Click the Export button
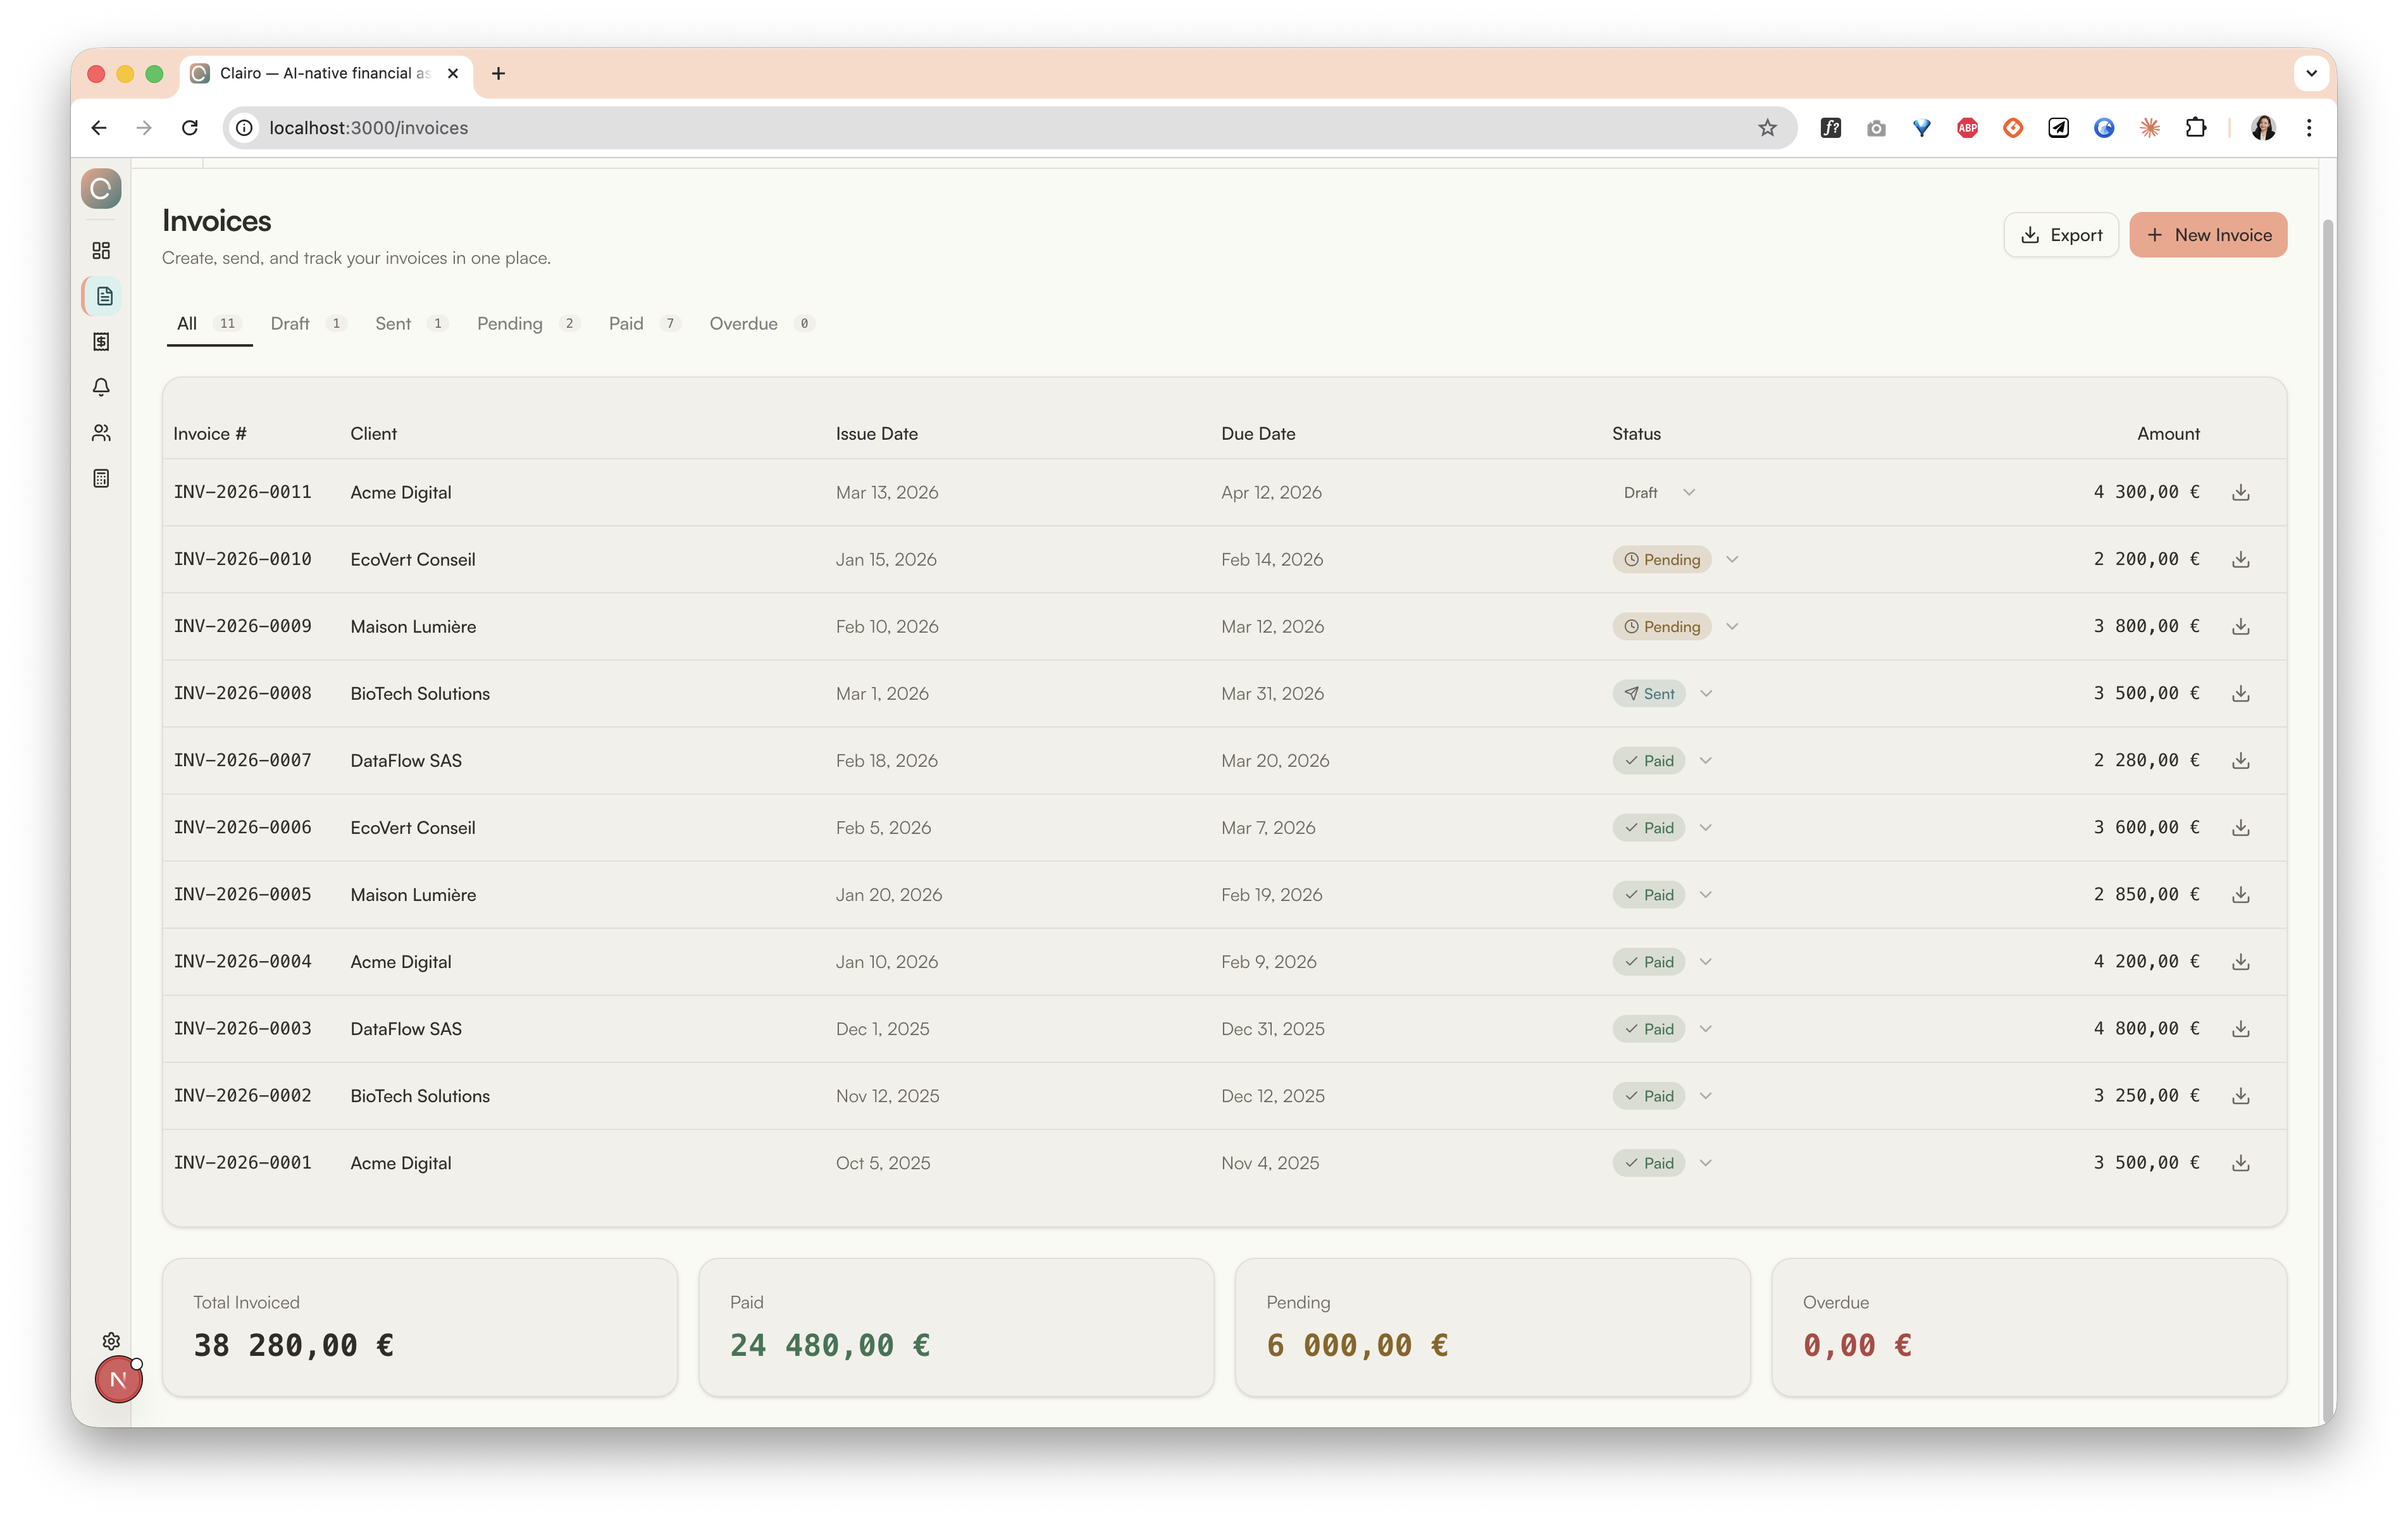The image size is (2408, 1521). pyautogui.click(x=2061, y=235)
